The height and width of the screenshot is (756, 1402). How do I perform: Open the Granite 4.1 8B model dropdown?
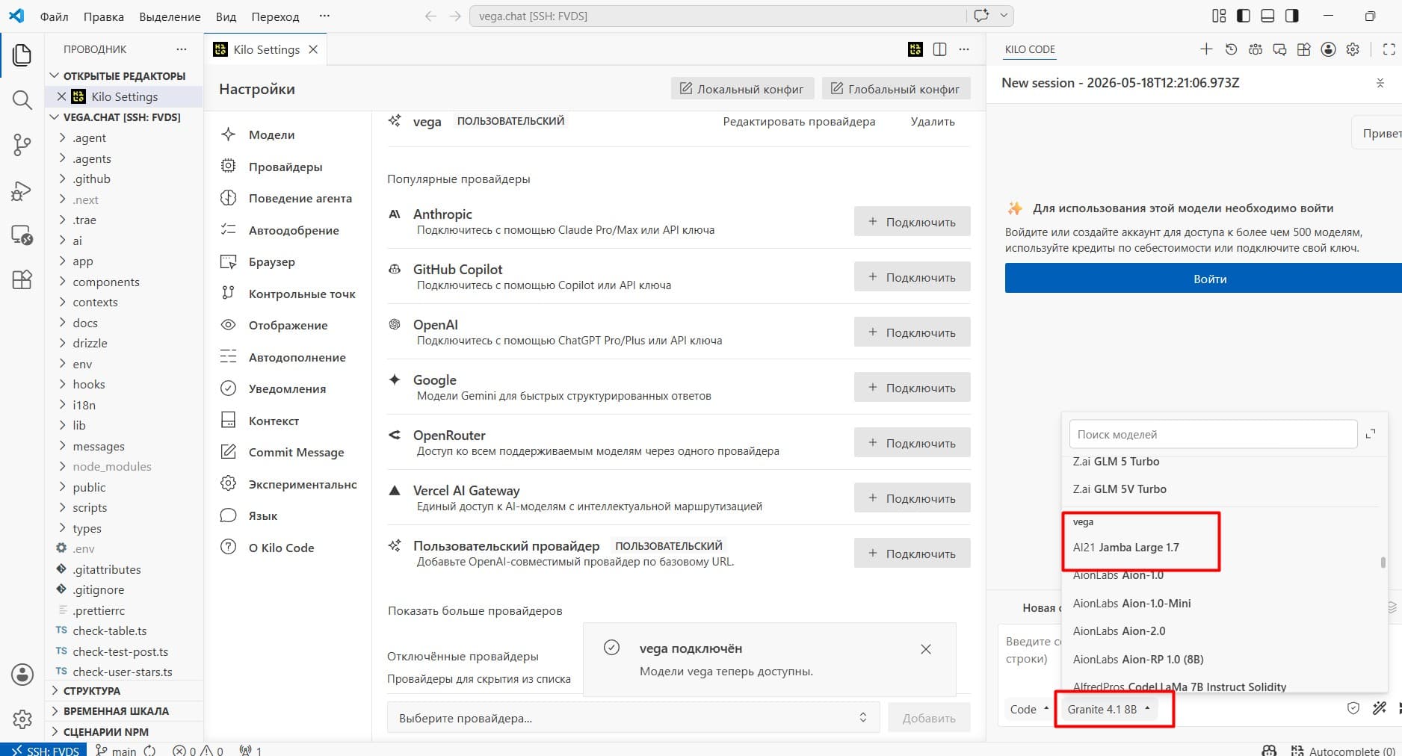[x=1108, y=709]
